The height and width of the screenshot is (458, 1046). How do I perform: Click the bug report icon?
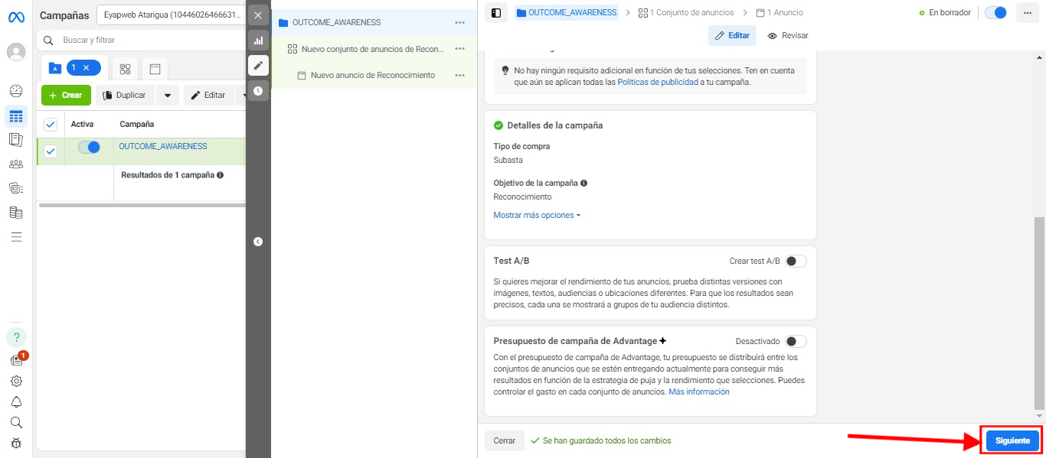click(16, 443)
